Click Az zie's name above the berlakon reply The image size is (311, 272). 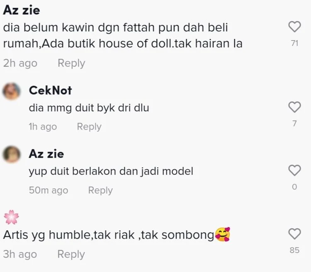[x=46, y=154]
